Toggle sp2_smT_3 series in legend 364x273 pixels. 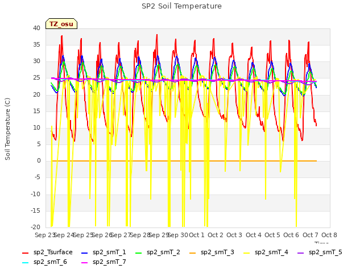click(x=212, y=252)
